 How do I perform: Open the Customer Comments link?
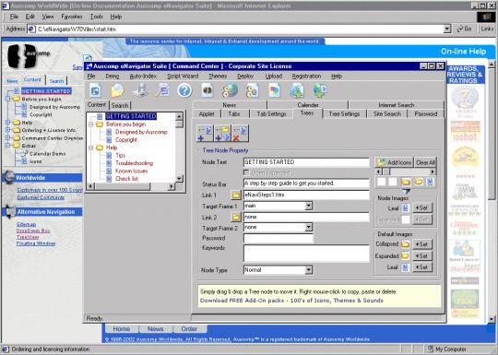41,197
